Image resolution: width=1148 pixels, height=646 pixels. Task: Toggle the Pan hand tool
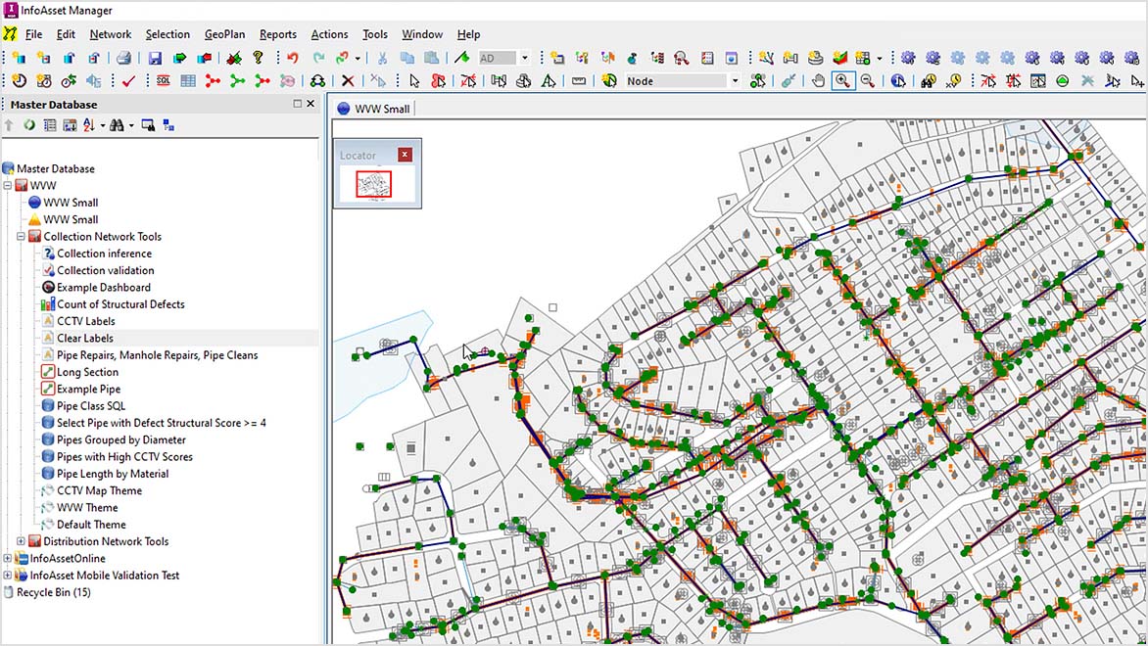pos(818,81)
